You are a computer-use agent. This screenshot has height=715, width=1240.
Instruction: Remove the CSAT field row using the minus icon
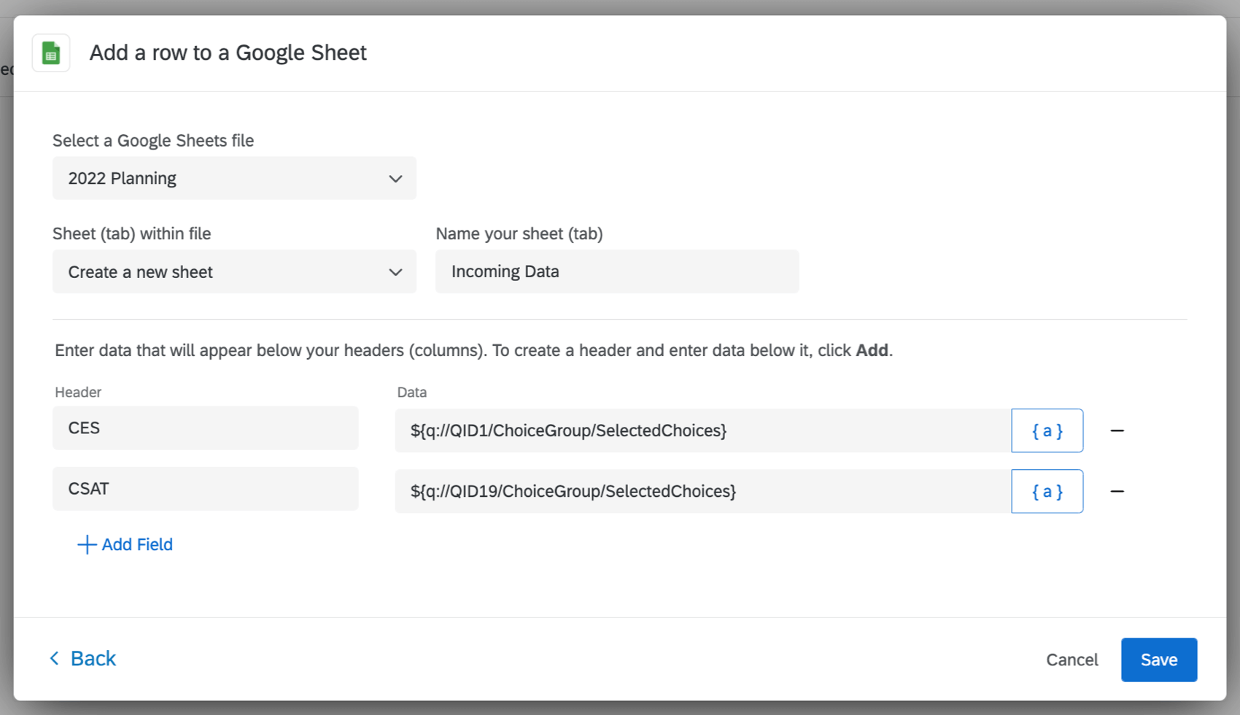coord(1117,491)
